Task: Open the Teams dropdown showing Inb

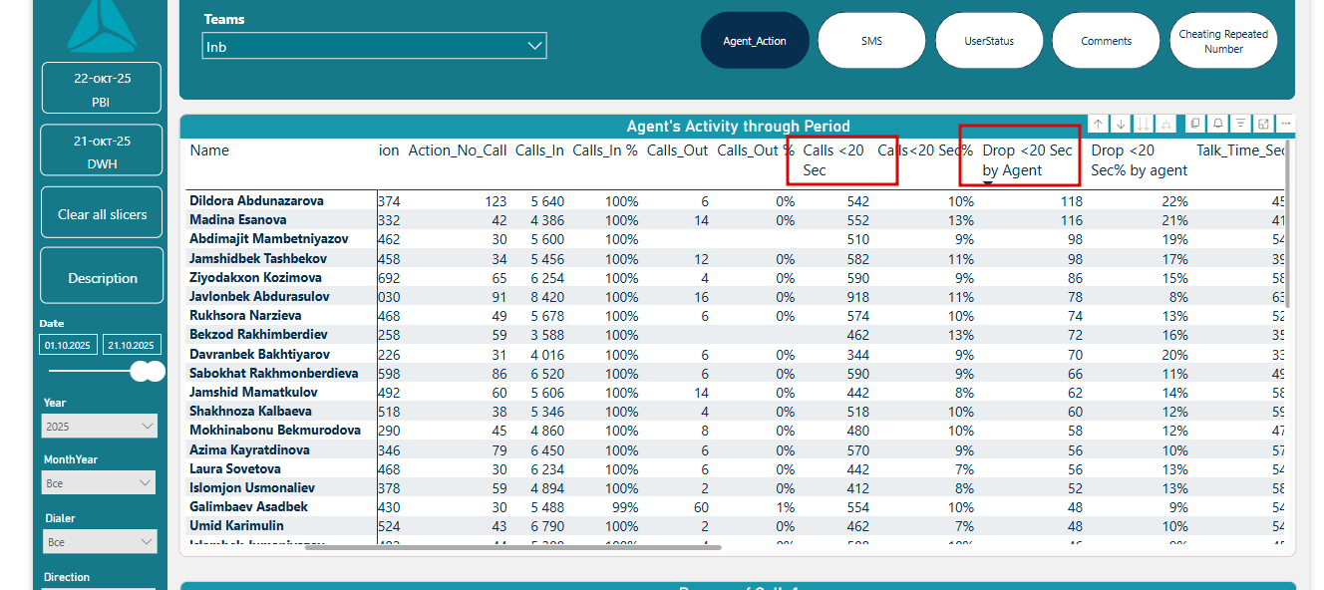Action: [374, 46]
